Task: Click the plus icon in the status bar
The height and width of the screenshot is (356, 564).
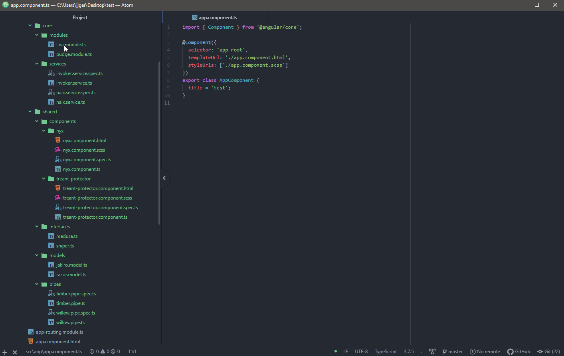Action: pyautogui.click(x=5, y=352)
